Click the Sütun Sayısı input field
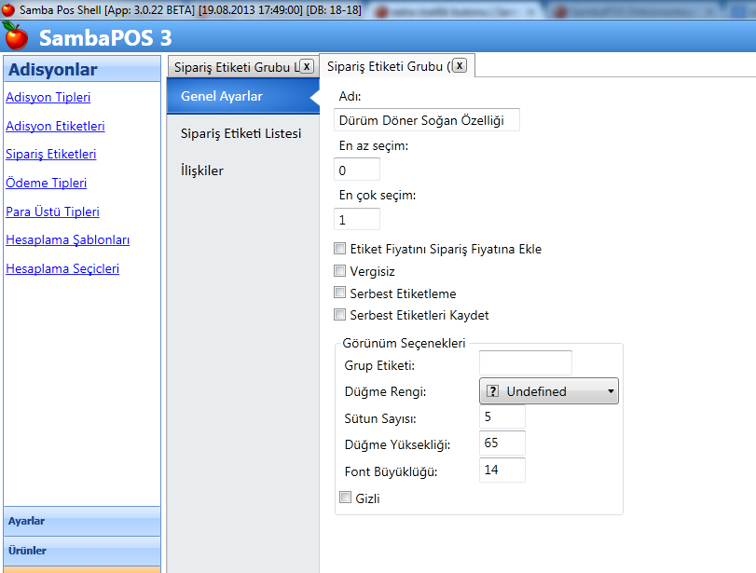This screenshot has height=573, width=756. pyautogui.click(x=502, y=417)
